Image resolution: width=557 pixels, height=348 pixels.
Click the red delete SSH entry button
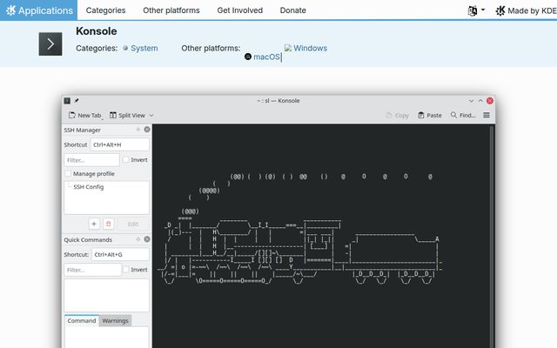click(x=108, y=224)
